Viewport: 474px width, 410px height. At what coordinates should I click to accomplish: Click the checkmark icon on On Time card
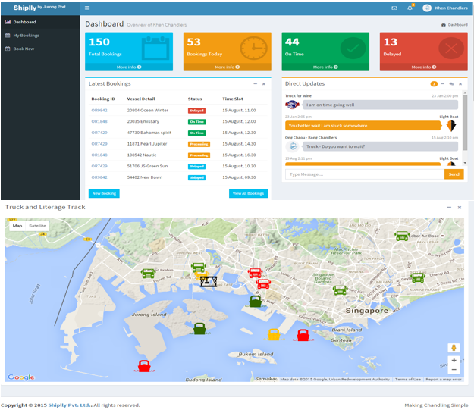click(353, 48)
